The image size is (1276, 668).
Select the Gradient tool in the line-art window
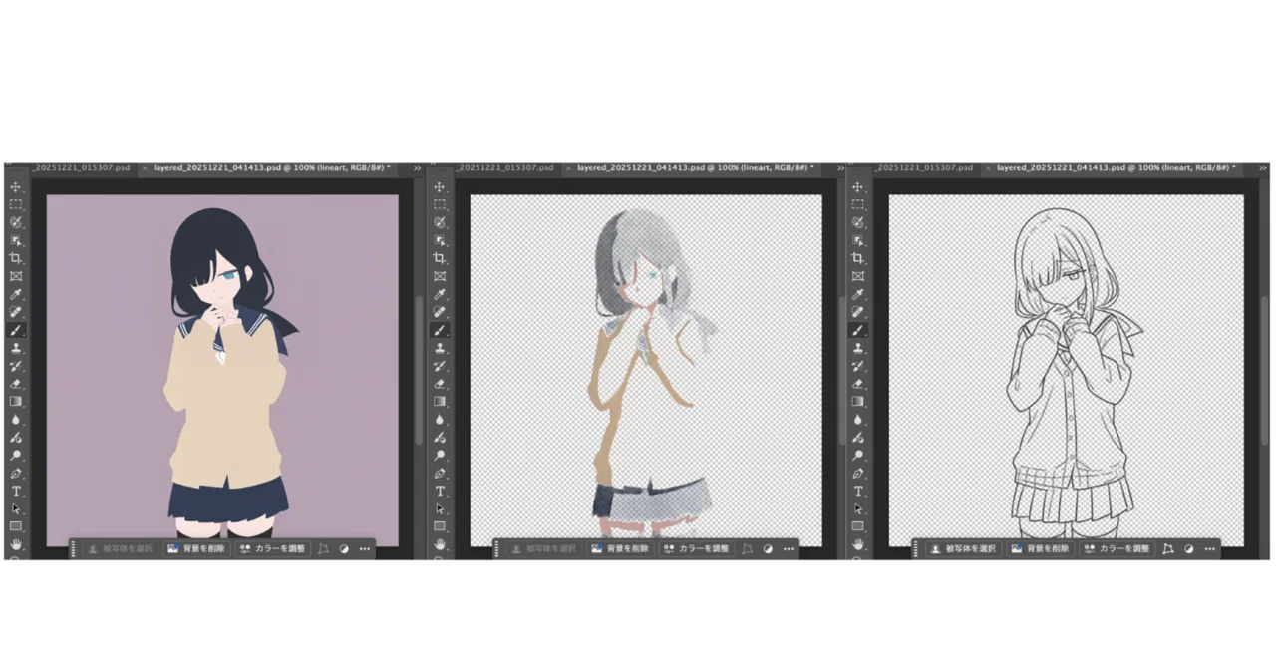(857, 402)
